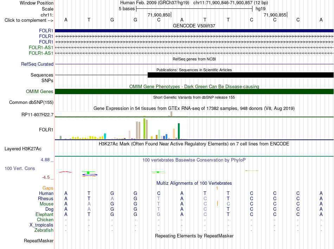Viewport: 334px width, 249px height.
Task: Click the RP11-807H22.7 expression label
Action: (x=37, y=115)
